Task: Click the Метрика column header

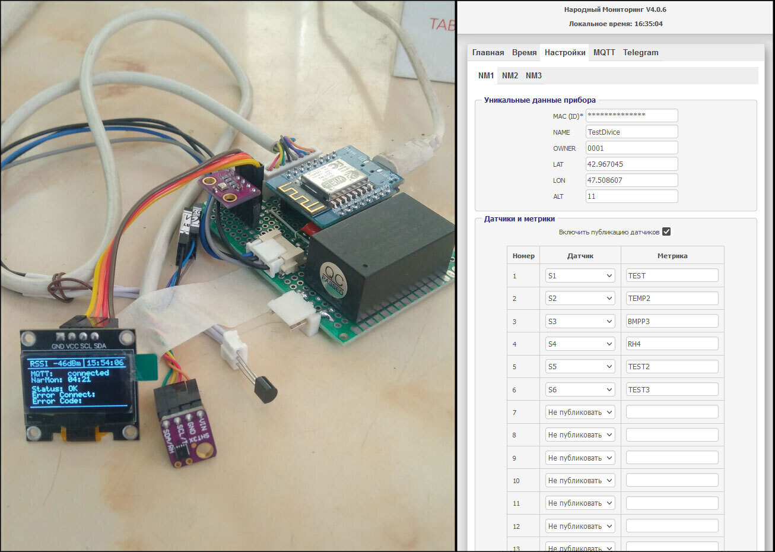Action: [x=672, y=256]
